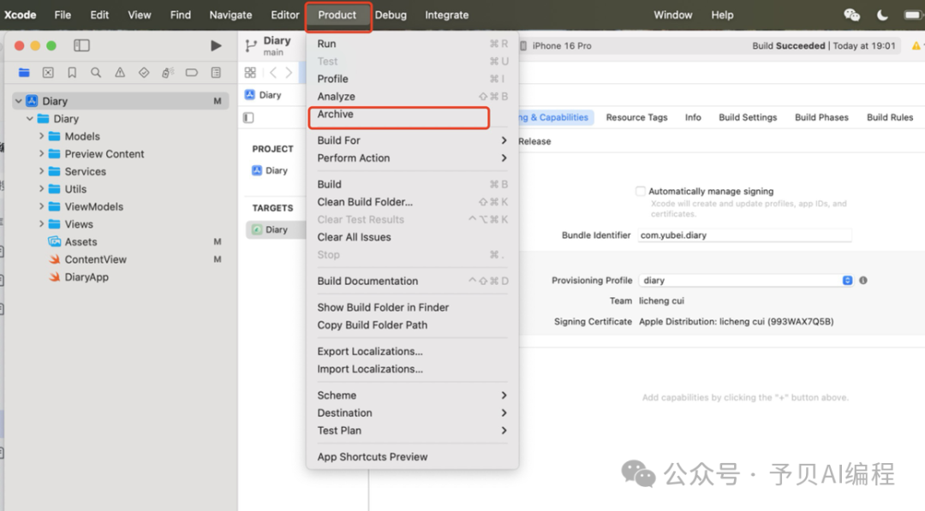Open the Build Phases tab
This screenshot has height=511, width=925.
(x=821, y=117)
